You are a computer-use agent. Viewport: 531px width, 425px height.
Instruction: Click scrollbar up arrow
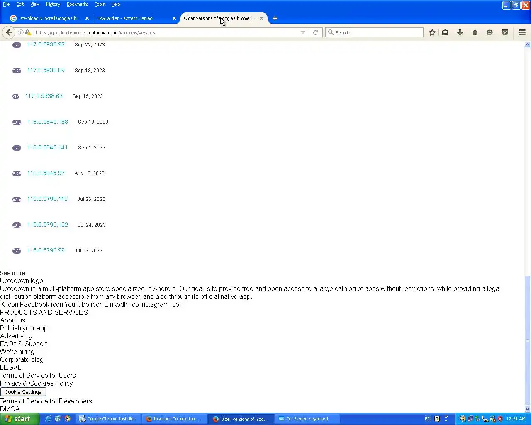tap(528, 44)
